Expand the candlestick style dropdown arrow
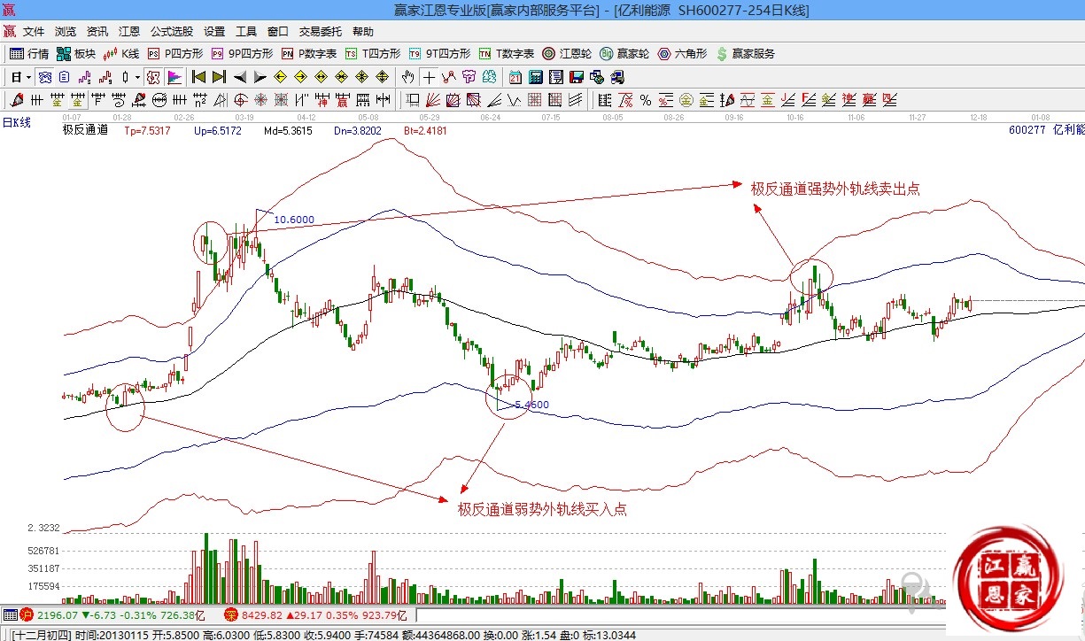1085x641 pixels. point(136,77)
